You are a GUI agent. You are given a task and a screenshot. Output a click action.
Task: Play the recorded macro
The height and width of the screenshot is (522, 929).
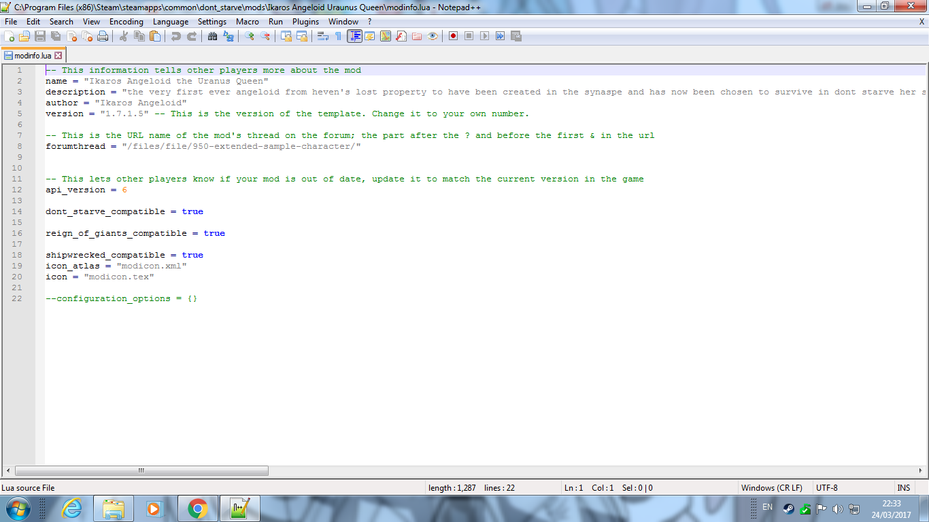pos(484,36)
